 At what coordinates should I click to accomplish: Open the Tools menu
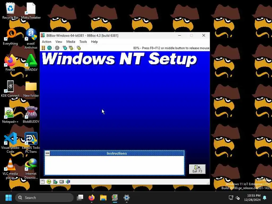pyautogui.click(x=83, y=42)
